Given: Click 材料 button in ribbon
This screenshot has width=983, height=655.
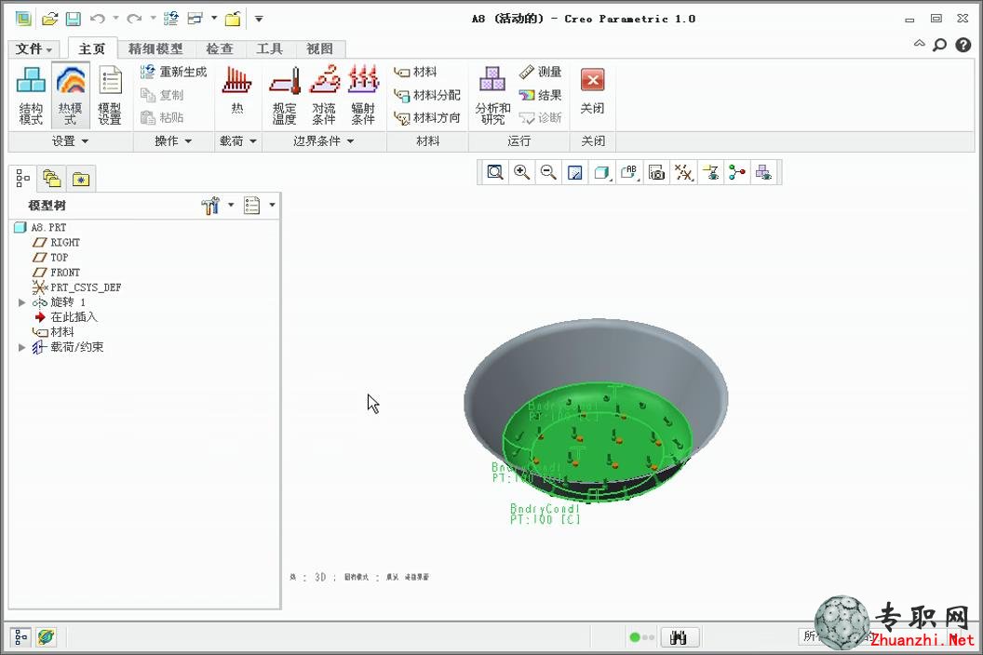Looking at the screenshot, I should click(415, 72).
